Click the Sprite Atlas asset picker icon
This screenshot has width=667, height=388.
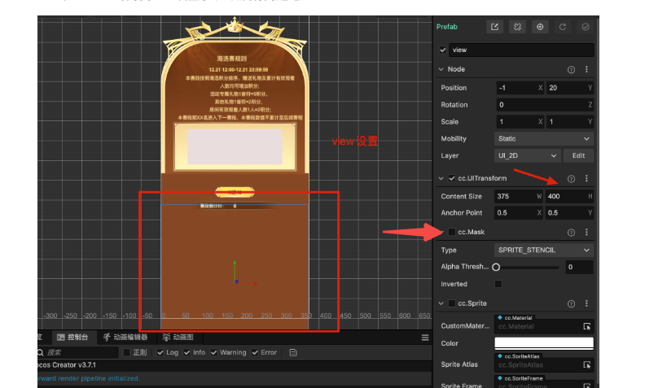coord(587,365)
